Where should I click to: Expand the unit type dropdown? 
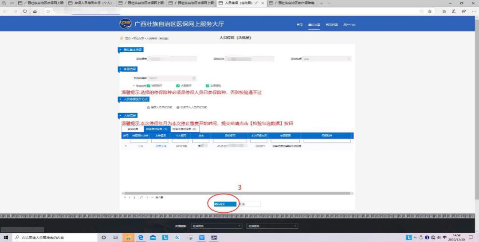[327, 59]
